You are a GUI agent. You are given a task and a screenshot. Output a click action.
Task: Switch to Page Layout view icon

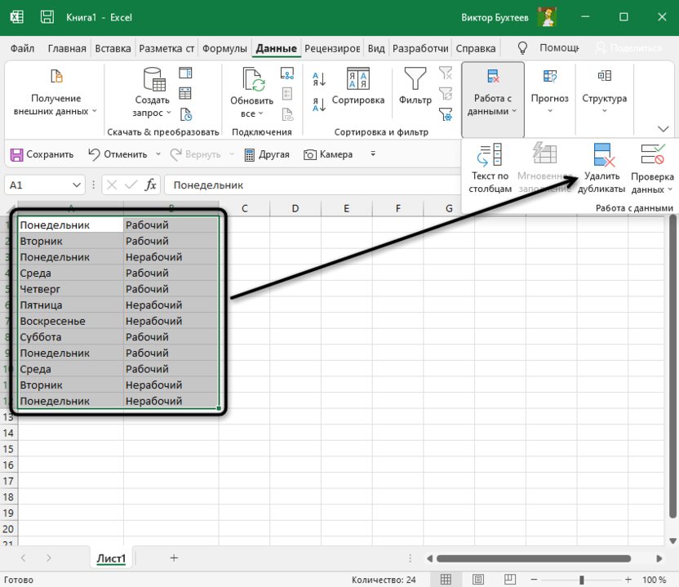pos(478,579)
